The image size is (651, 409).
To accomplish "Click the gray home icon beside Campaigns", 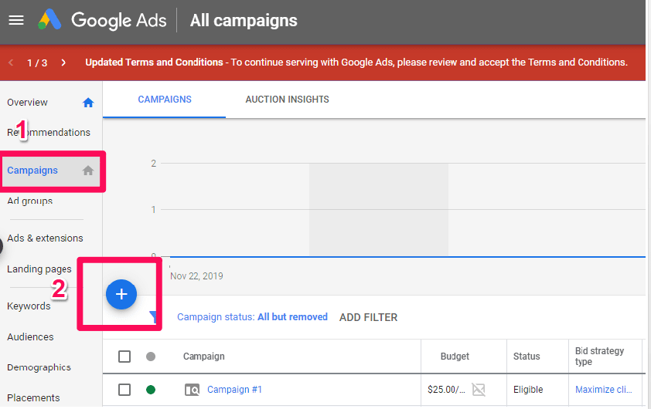I will [88, 171].
